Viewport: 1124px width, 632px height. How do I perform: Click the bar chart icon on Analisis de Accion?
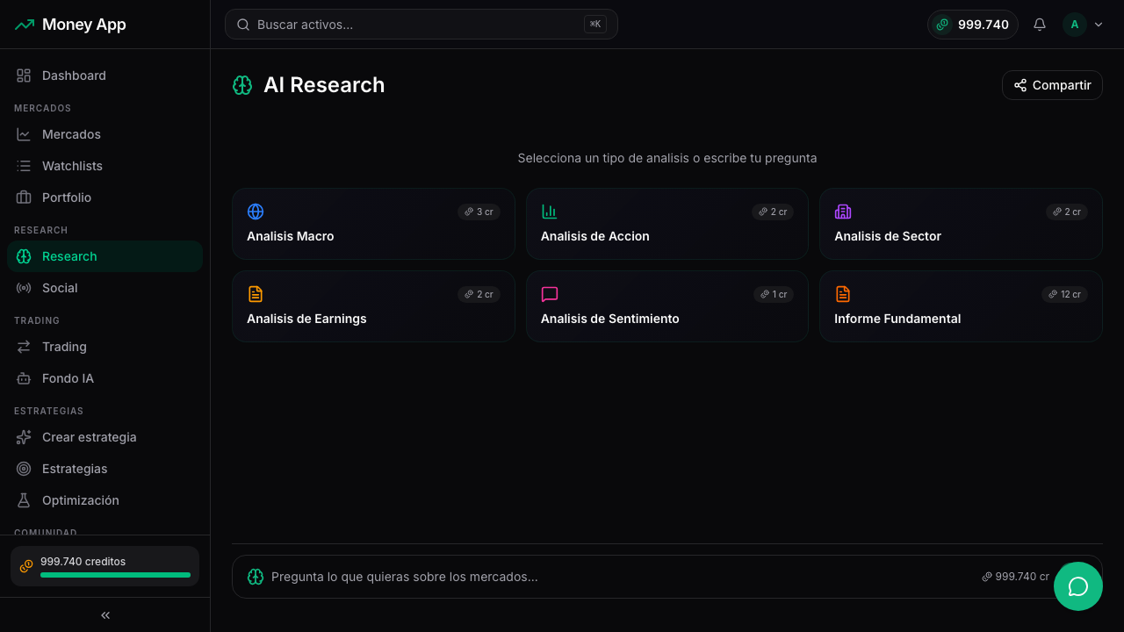pos(550,212)
